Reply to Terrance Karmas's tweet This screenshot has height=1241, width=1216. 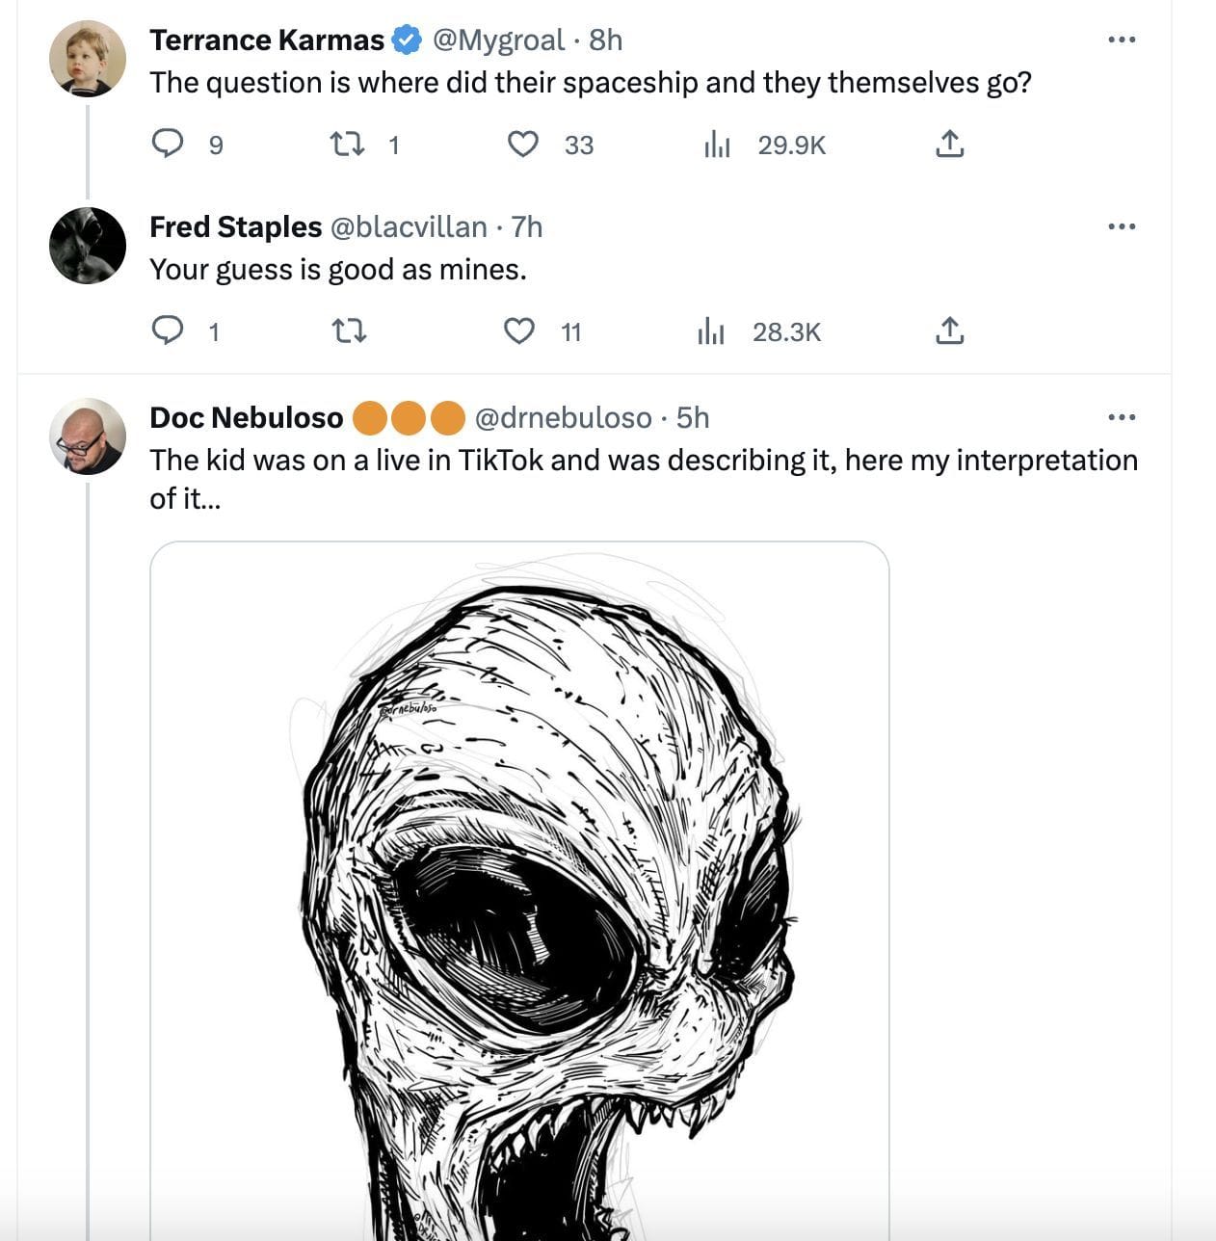pos(169,145)
